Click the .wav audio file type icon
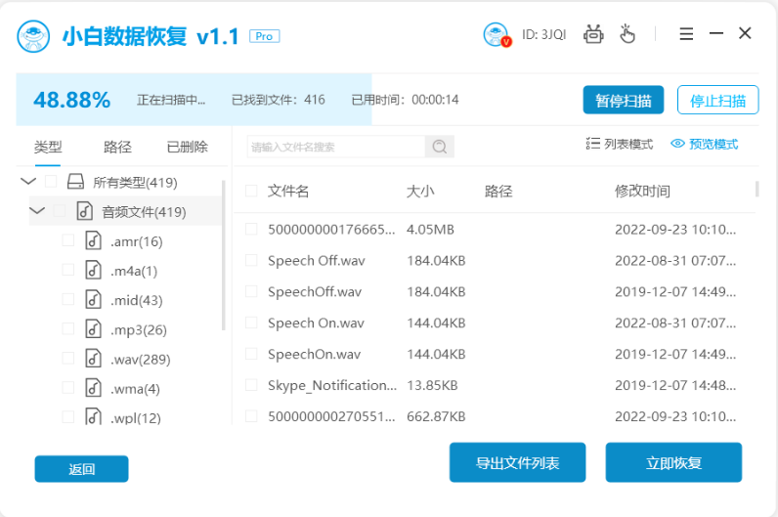This screenshot has height=517, width=778. coord(93,358)
